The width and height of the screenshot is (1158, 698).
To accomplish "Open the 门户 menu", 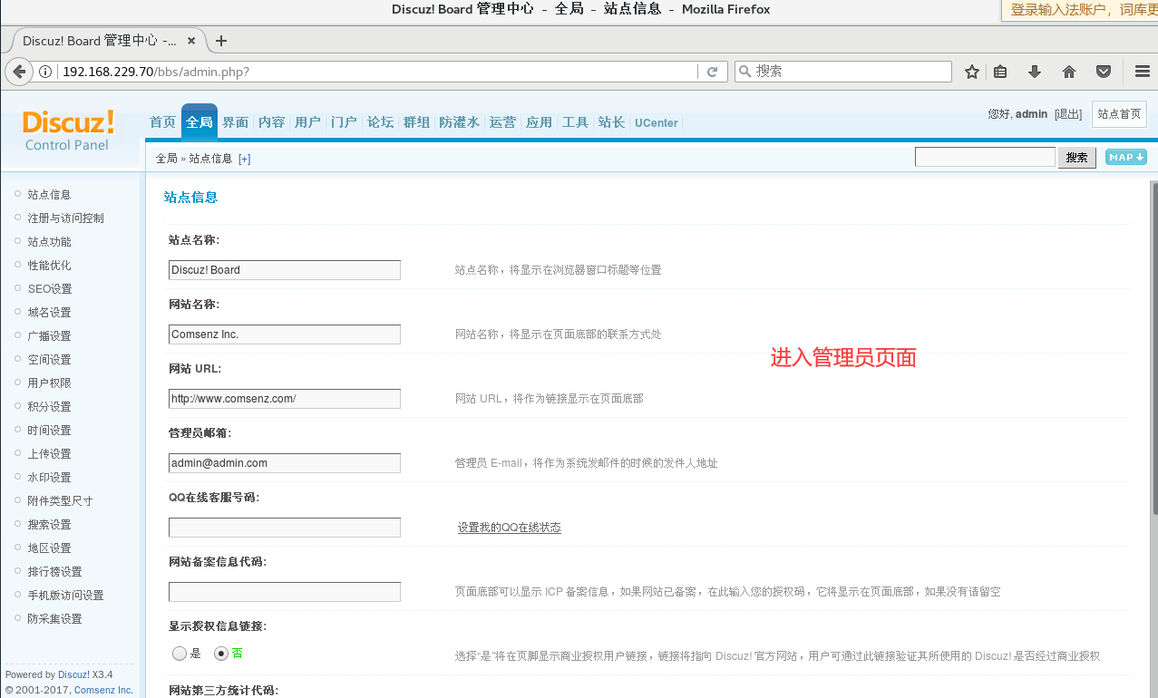I will (x=344, y=122).
